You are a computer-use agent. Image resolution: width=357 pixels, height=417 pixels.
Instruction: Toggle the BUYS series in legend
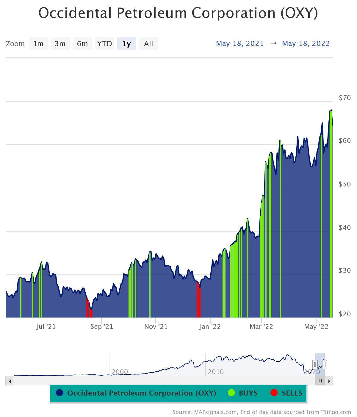pyautogui.click(x=242, y=393)
